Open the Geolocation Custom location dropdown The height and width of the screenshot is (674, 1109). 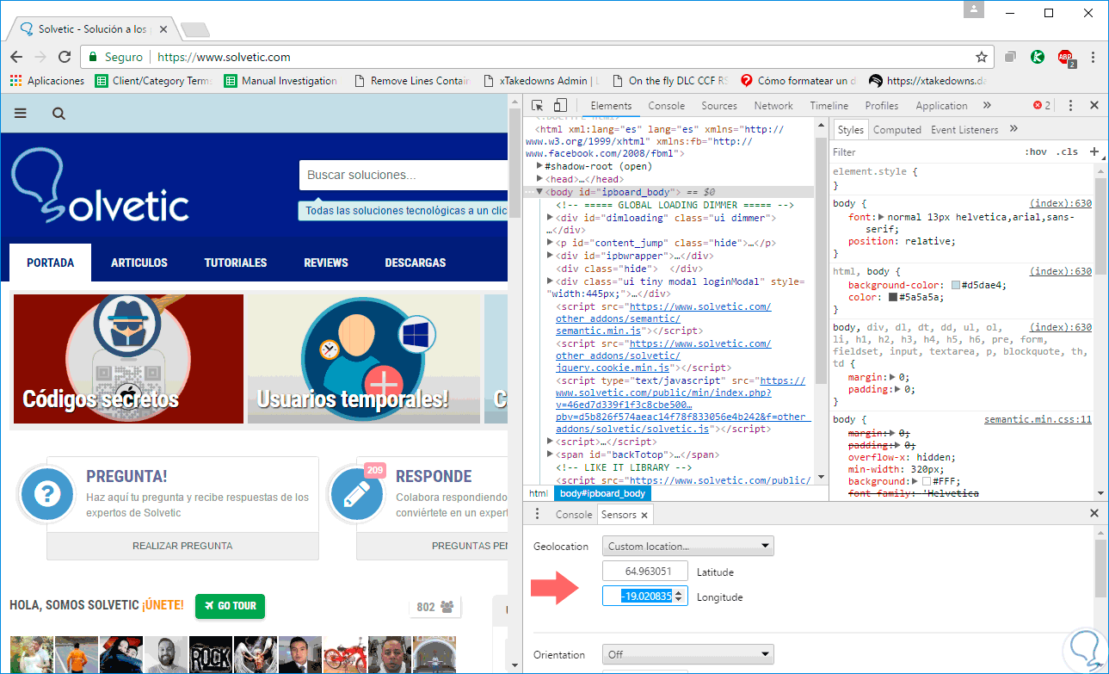[x=688, y=546]
